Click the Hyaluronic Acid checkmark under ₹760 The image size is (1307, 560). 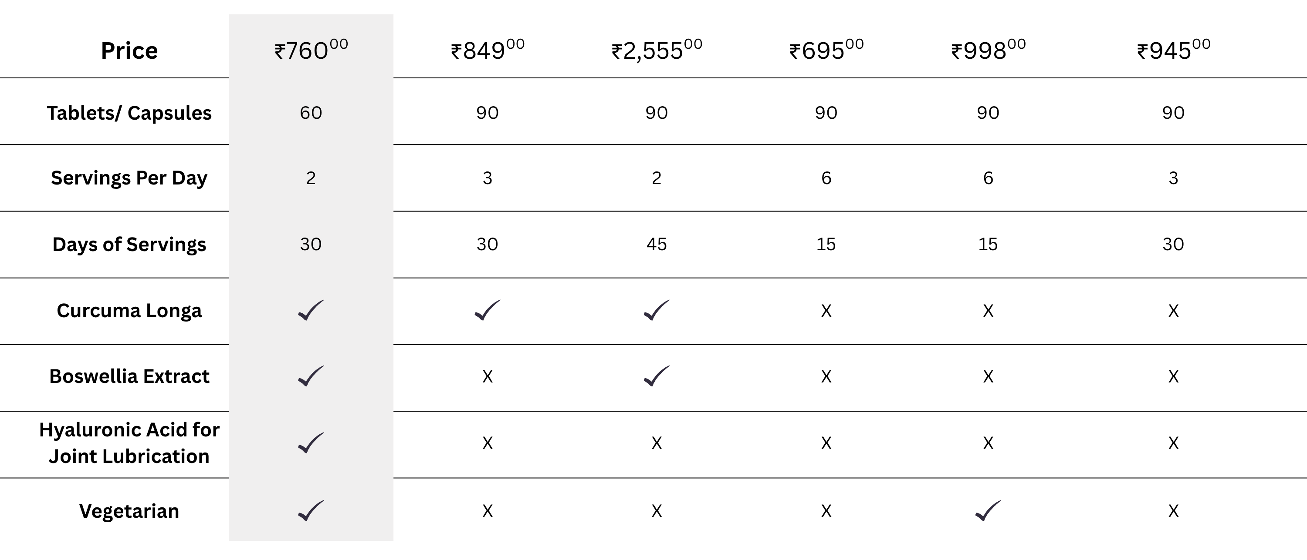point(311,443)
